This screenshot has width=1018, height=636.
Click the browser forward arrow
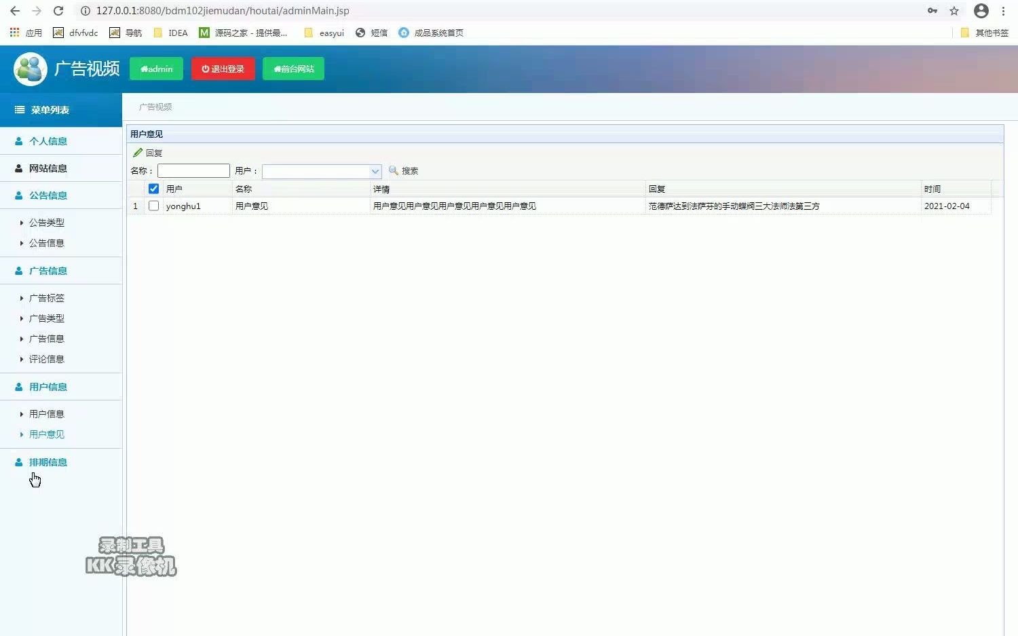pos(37,11)
